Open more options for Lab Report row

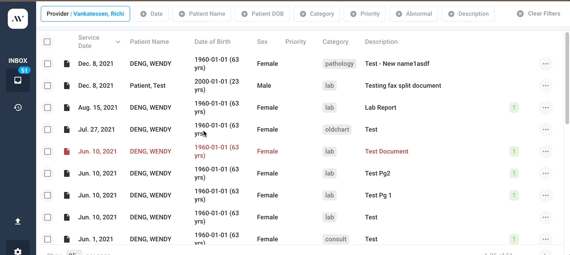pos(545,108)
